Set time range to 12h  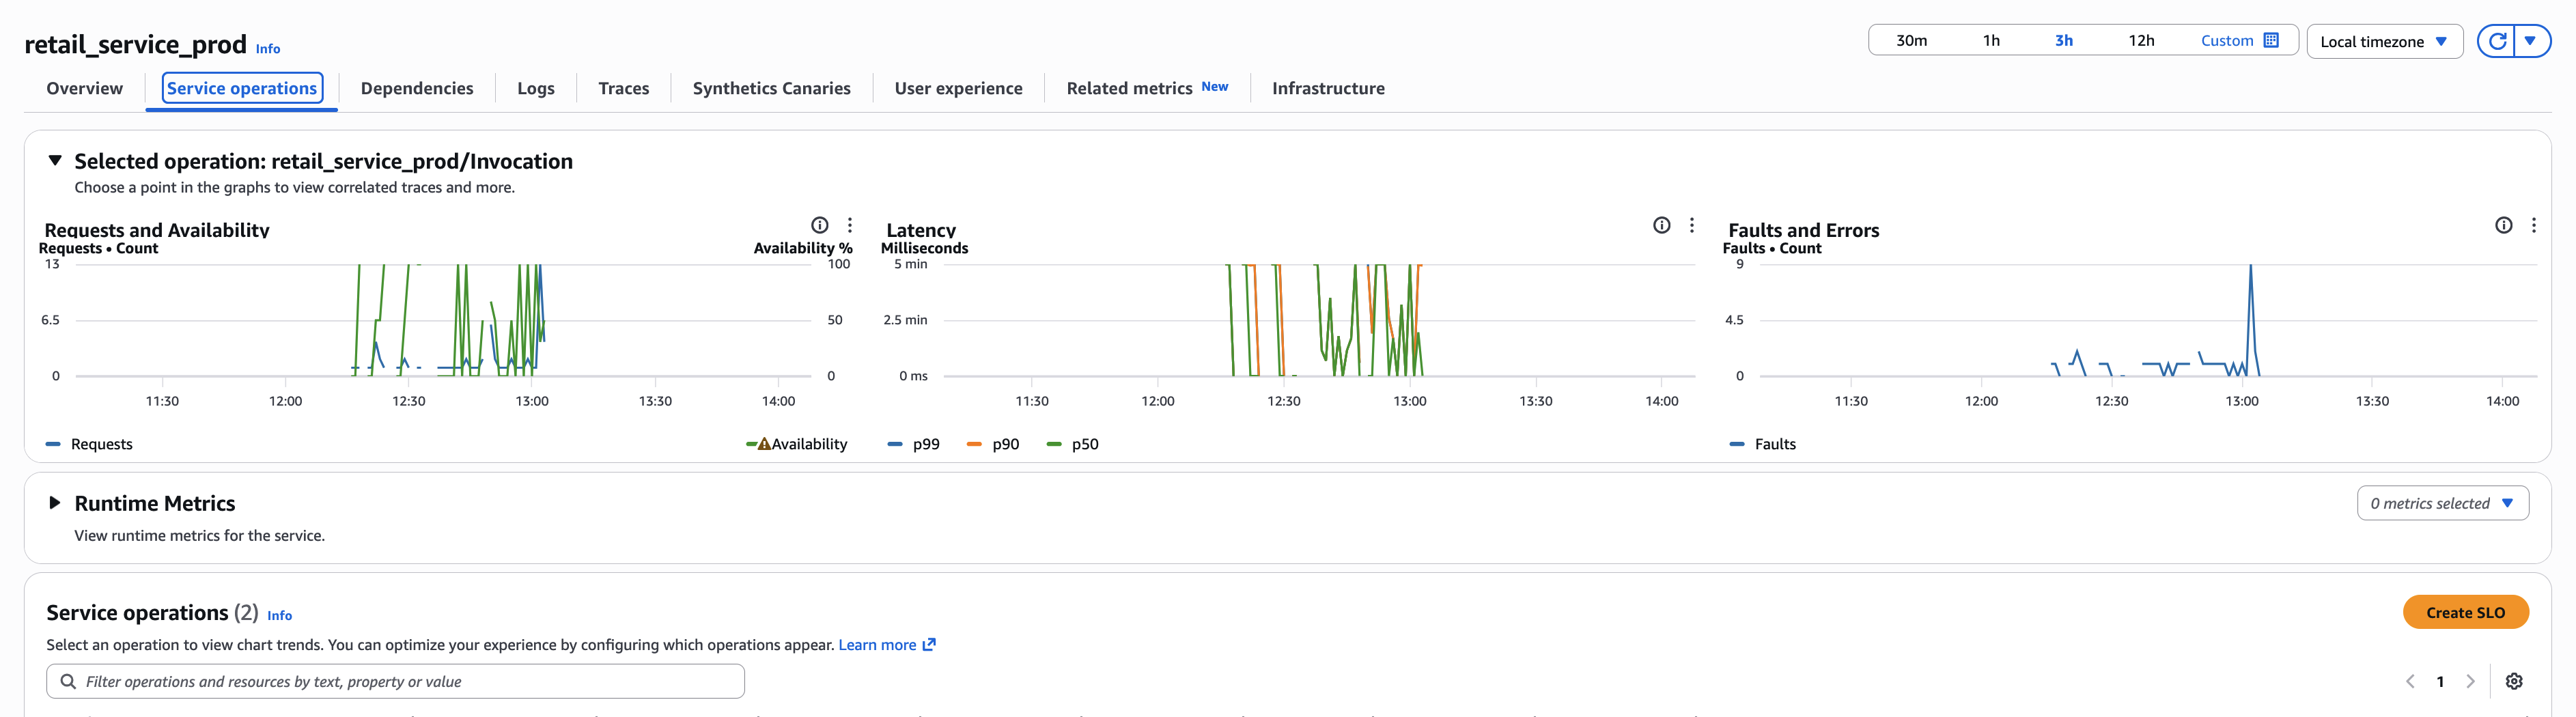(x=2141, y=40)
